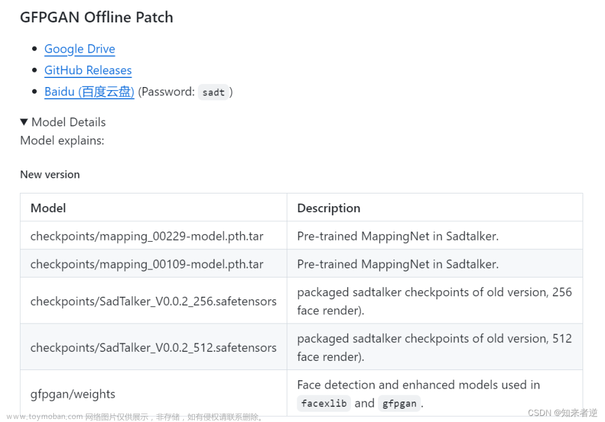Click the GFPGAN Offline Patch heading

(96, 18)
